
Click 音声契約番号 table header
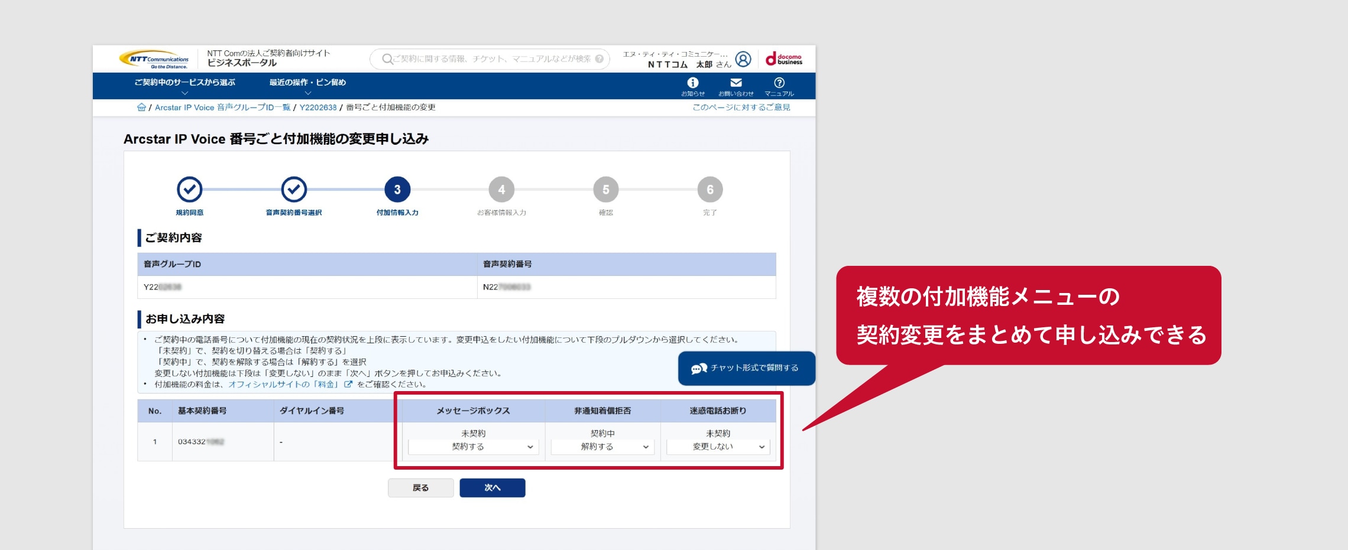coord(627,264)
